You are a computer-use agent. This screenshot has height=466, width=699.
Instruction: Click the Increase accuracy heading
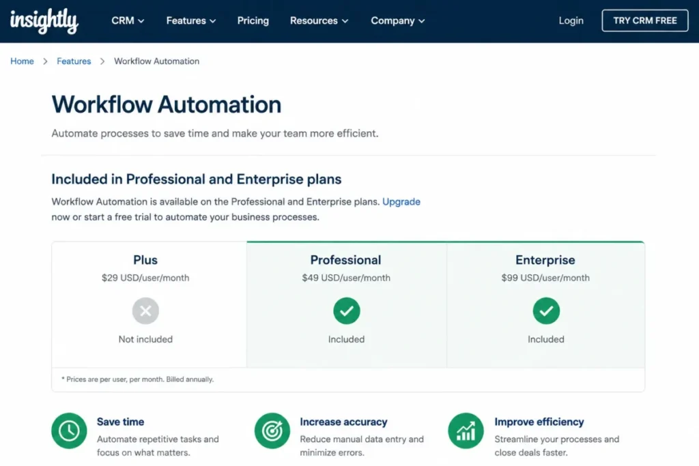point(344,422)
